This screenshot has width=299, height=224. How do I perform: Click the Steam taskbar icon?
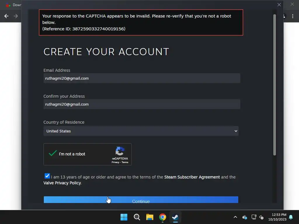coord(175,217)
